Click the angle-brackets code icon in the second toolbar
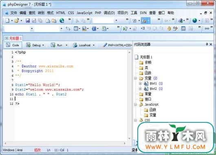 pos(68,29)
